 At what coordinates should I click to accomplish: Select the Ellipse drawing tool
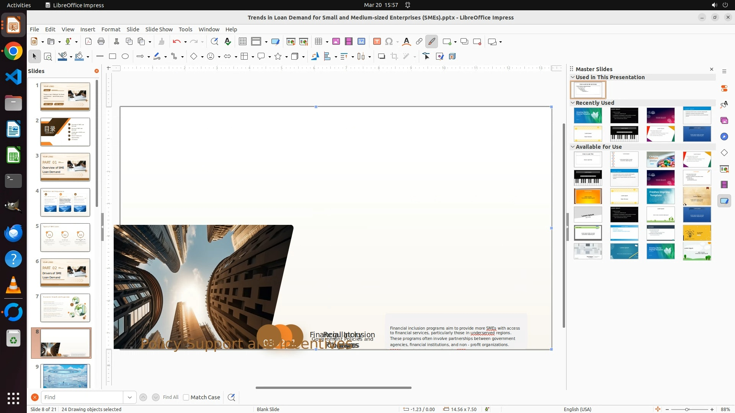[x=125, y=57]
